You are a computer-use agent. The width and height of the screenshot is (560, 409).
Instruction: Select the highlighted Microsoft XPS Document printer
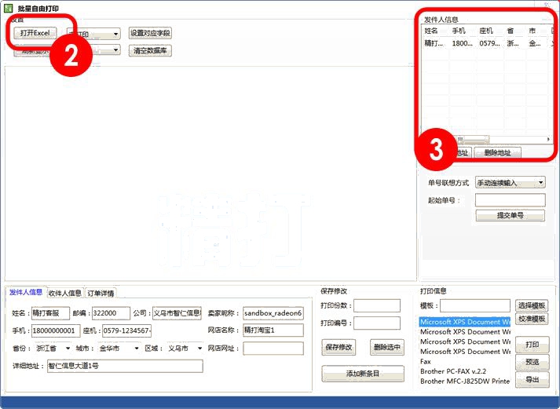pyautogui.click(x=465, y=322)
